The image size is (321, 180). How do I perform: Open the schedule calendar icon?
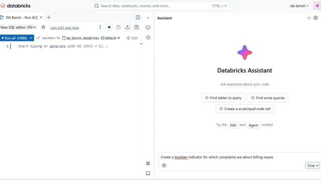[x=118, y=27]
